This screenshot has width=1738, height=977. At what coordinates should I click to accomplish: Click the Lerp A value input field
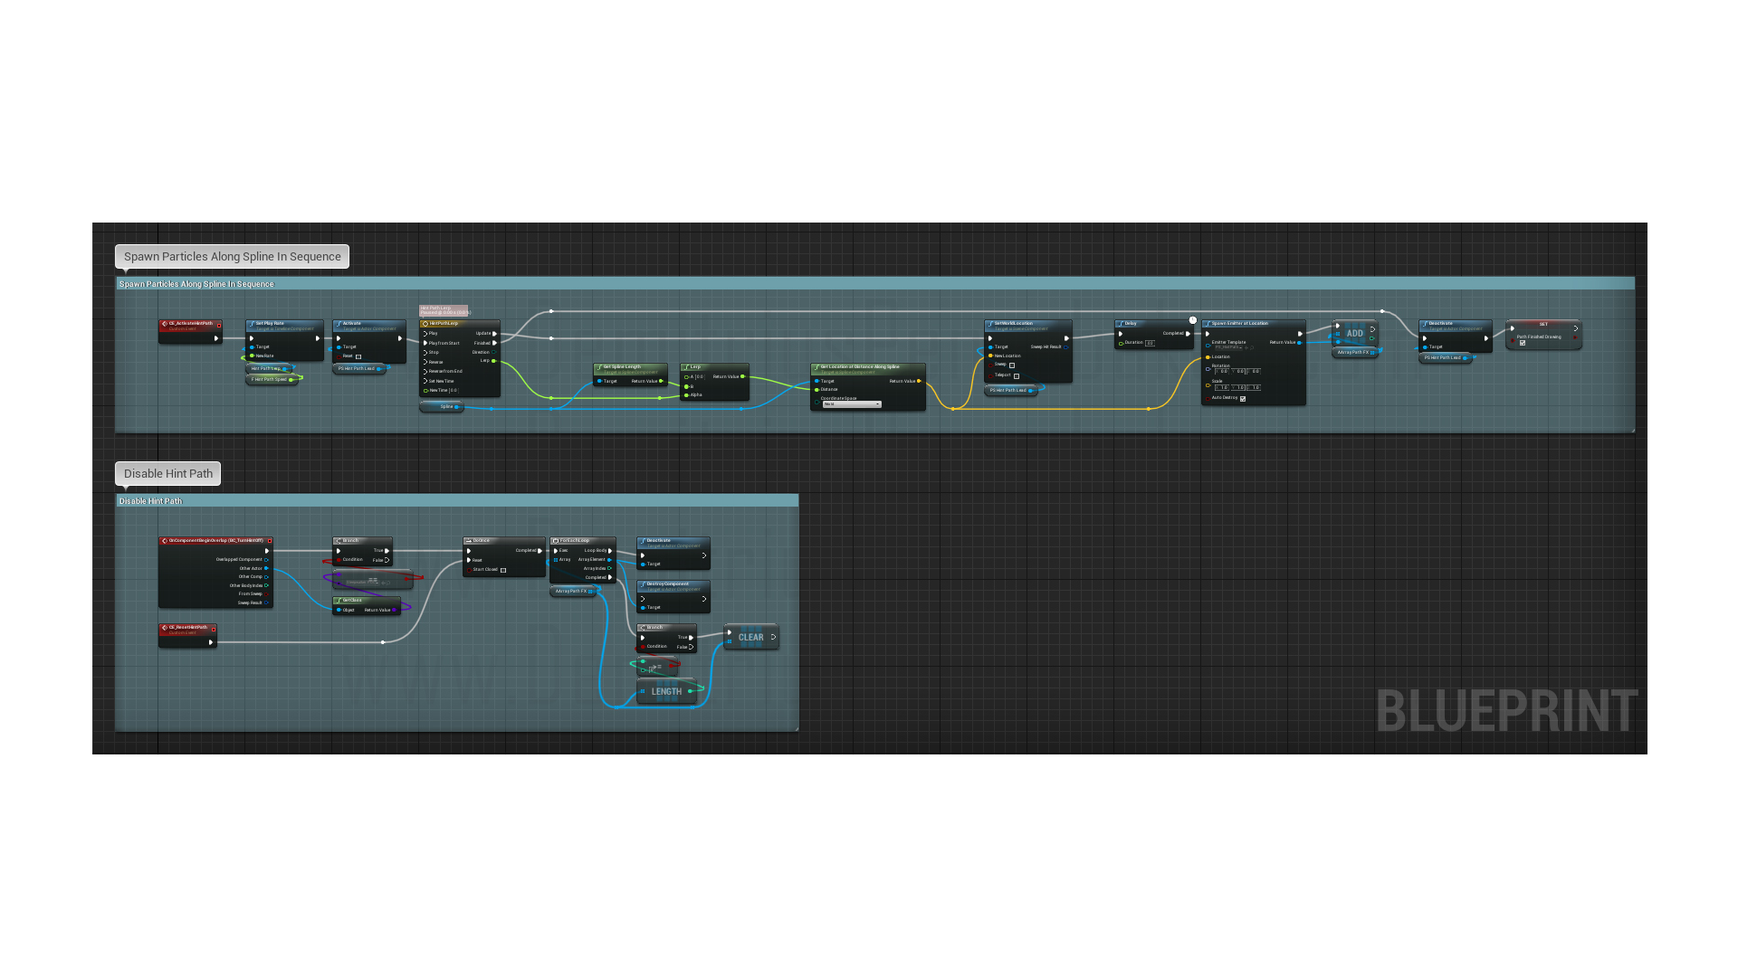pos(699,377)
